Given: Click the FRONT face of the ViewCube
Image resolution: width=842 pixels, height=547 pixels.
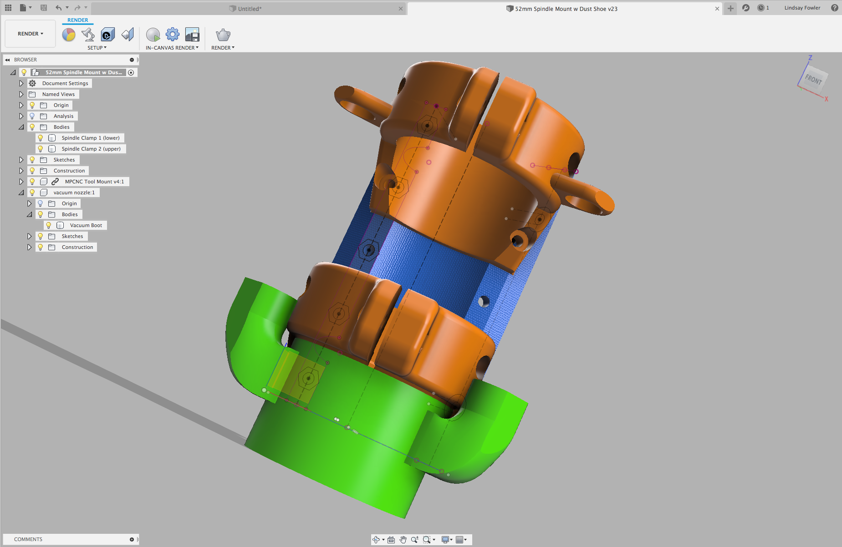Looking at the screenshot, I should tap(813, 79).
